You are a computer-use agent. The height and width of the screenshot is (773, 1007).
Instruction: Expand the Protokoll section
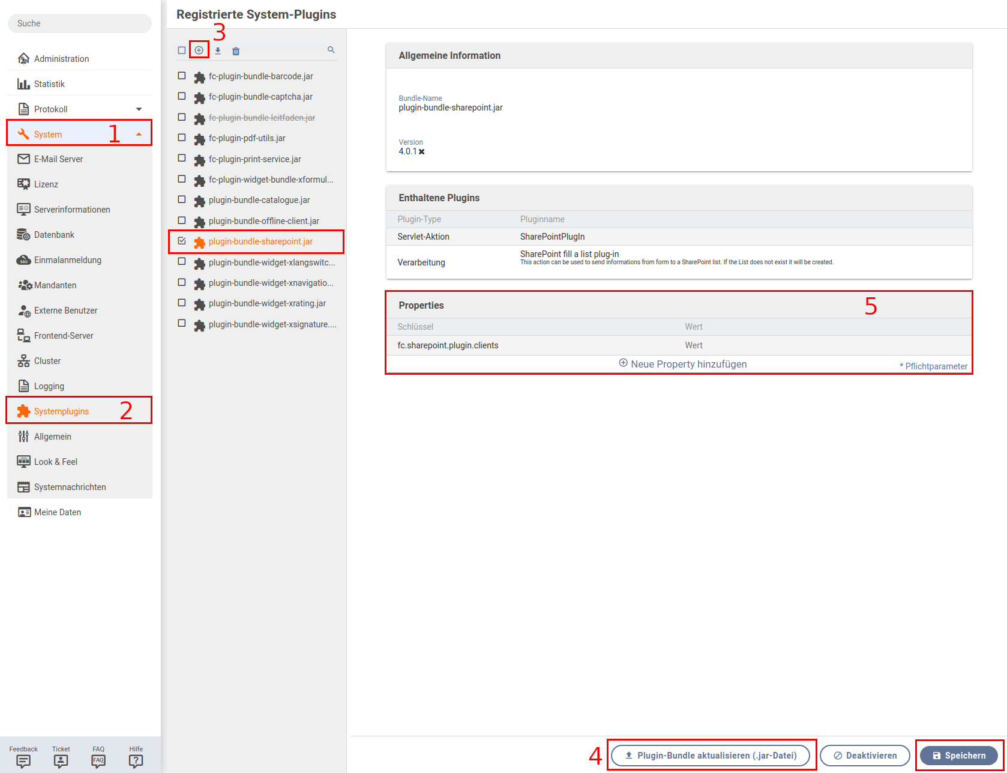[x=140, y=109]
